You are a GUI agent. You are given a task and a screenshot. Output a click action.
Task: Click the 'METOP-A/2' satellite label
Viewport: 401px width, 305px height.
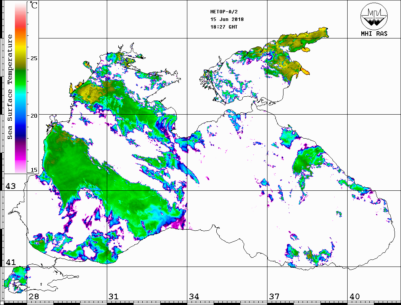click(224, 12)
